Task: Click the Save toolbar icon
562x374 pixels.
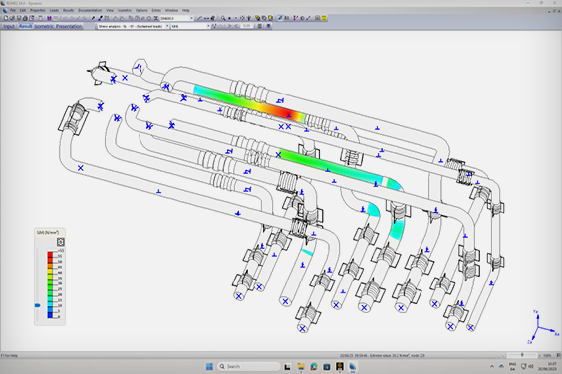Action: pyautogui.click(x=19, y=18)
